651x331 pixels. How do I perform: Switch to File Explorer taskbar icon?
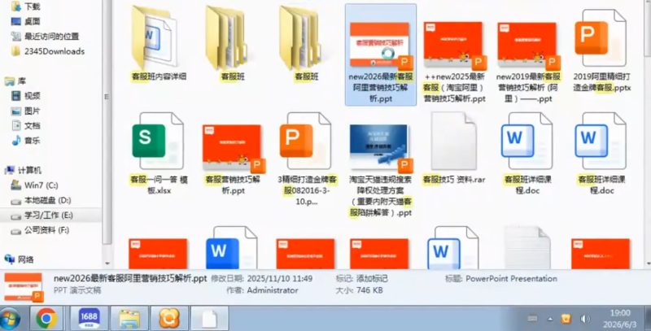[x=129, y=319]
